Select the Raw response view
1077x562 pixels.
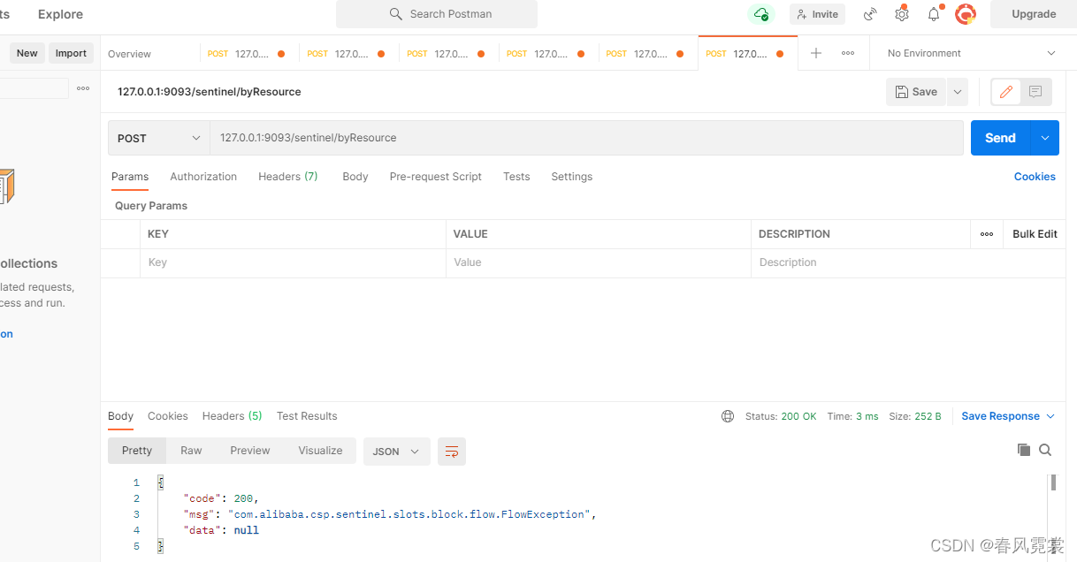click(191, 451)
